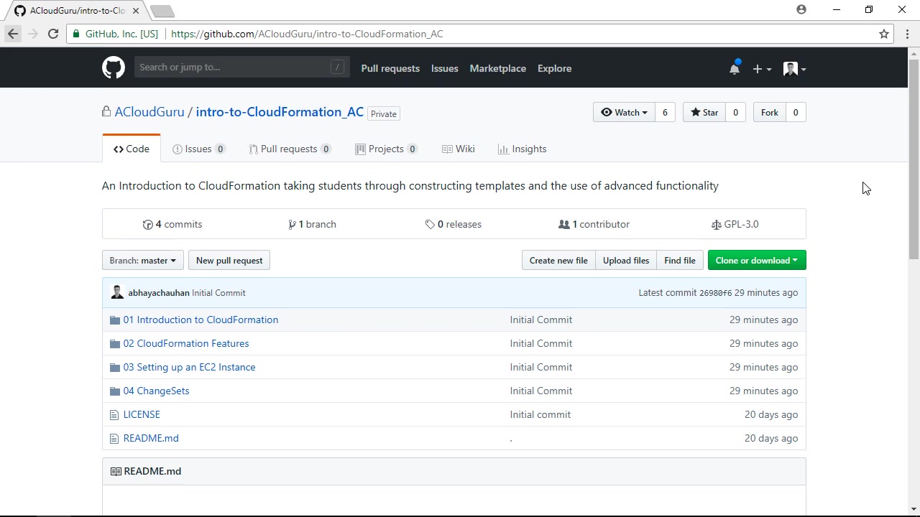Open the Watch dropdown

pos(624,112)
